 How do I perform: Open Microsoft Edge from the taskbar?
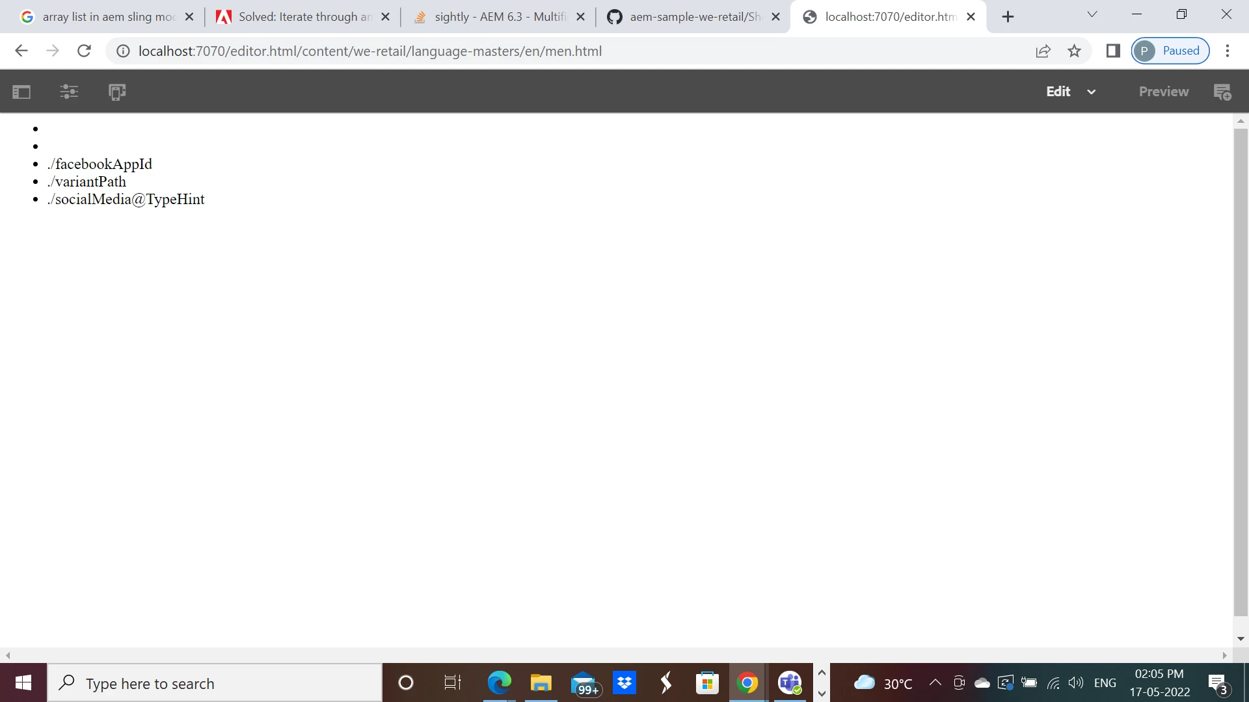[x=499, y=683]
